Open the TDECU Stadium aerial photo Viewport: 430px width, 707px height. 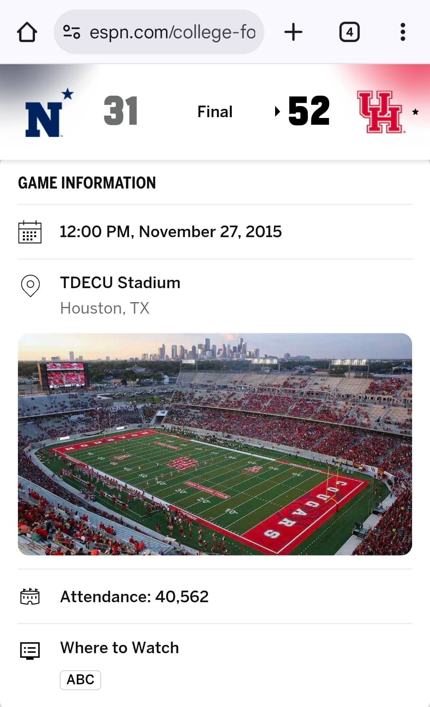pos(215,444)
